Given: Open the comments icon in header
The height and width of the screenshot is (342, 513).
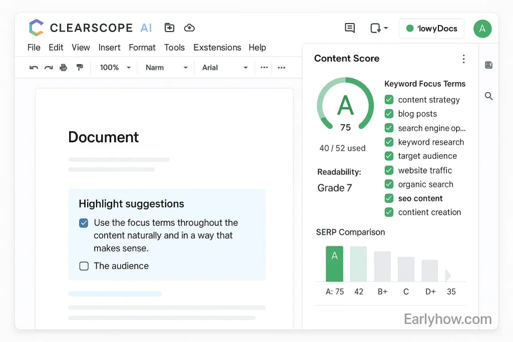Looking at the screenshot, I should 350,28.
